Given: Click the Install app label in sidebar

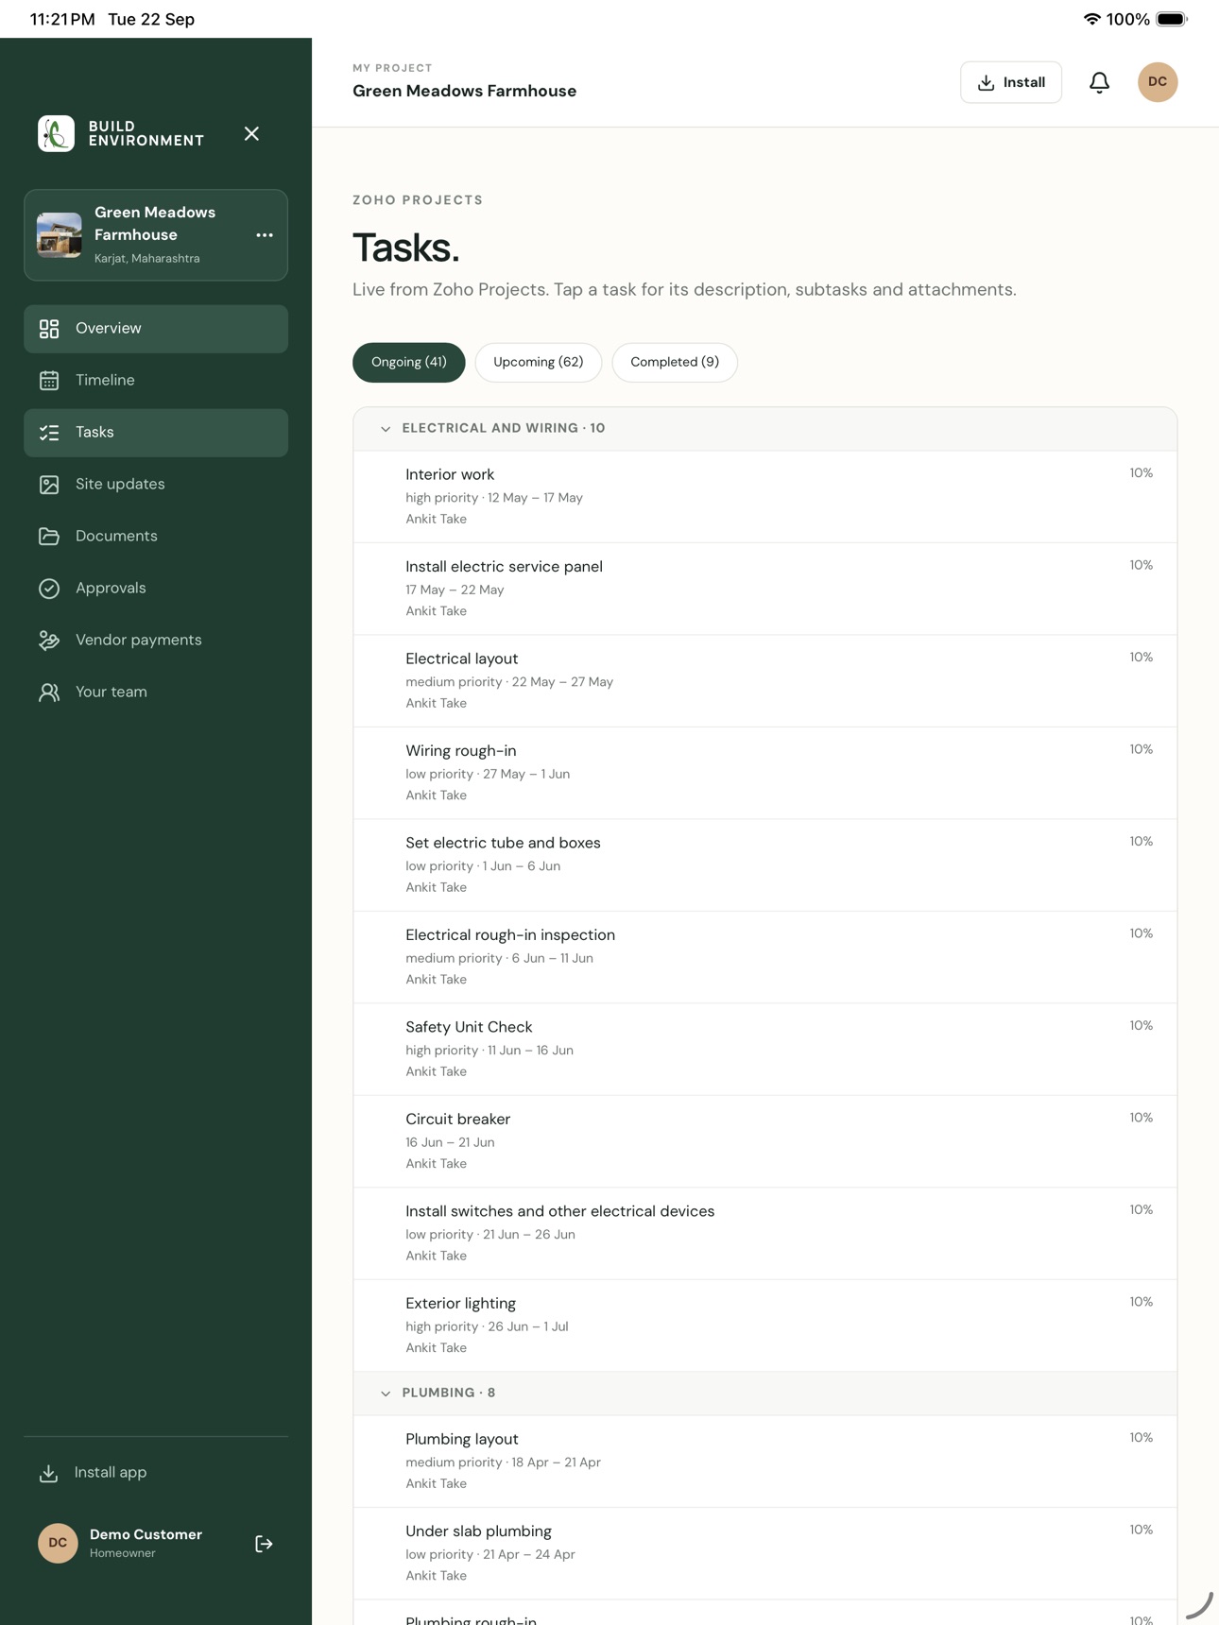Looking at the screenshot, I should [111, 1473].
